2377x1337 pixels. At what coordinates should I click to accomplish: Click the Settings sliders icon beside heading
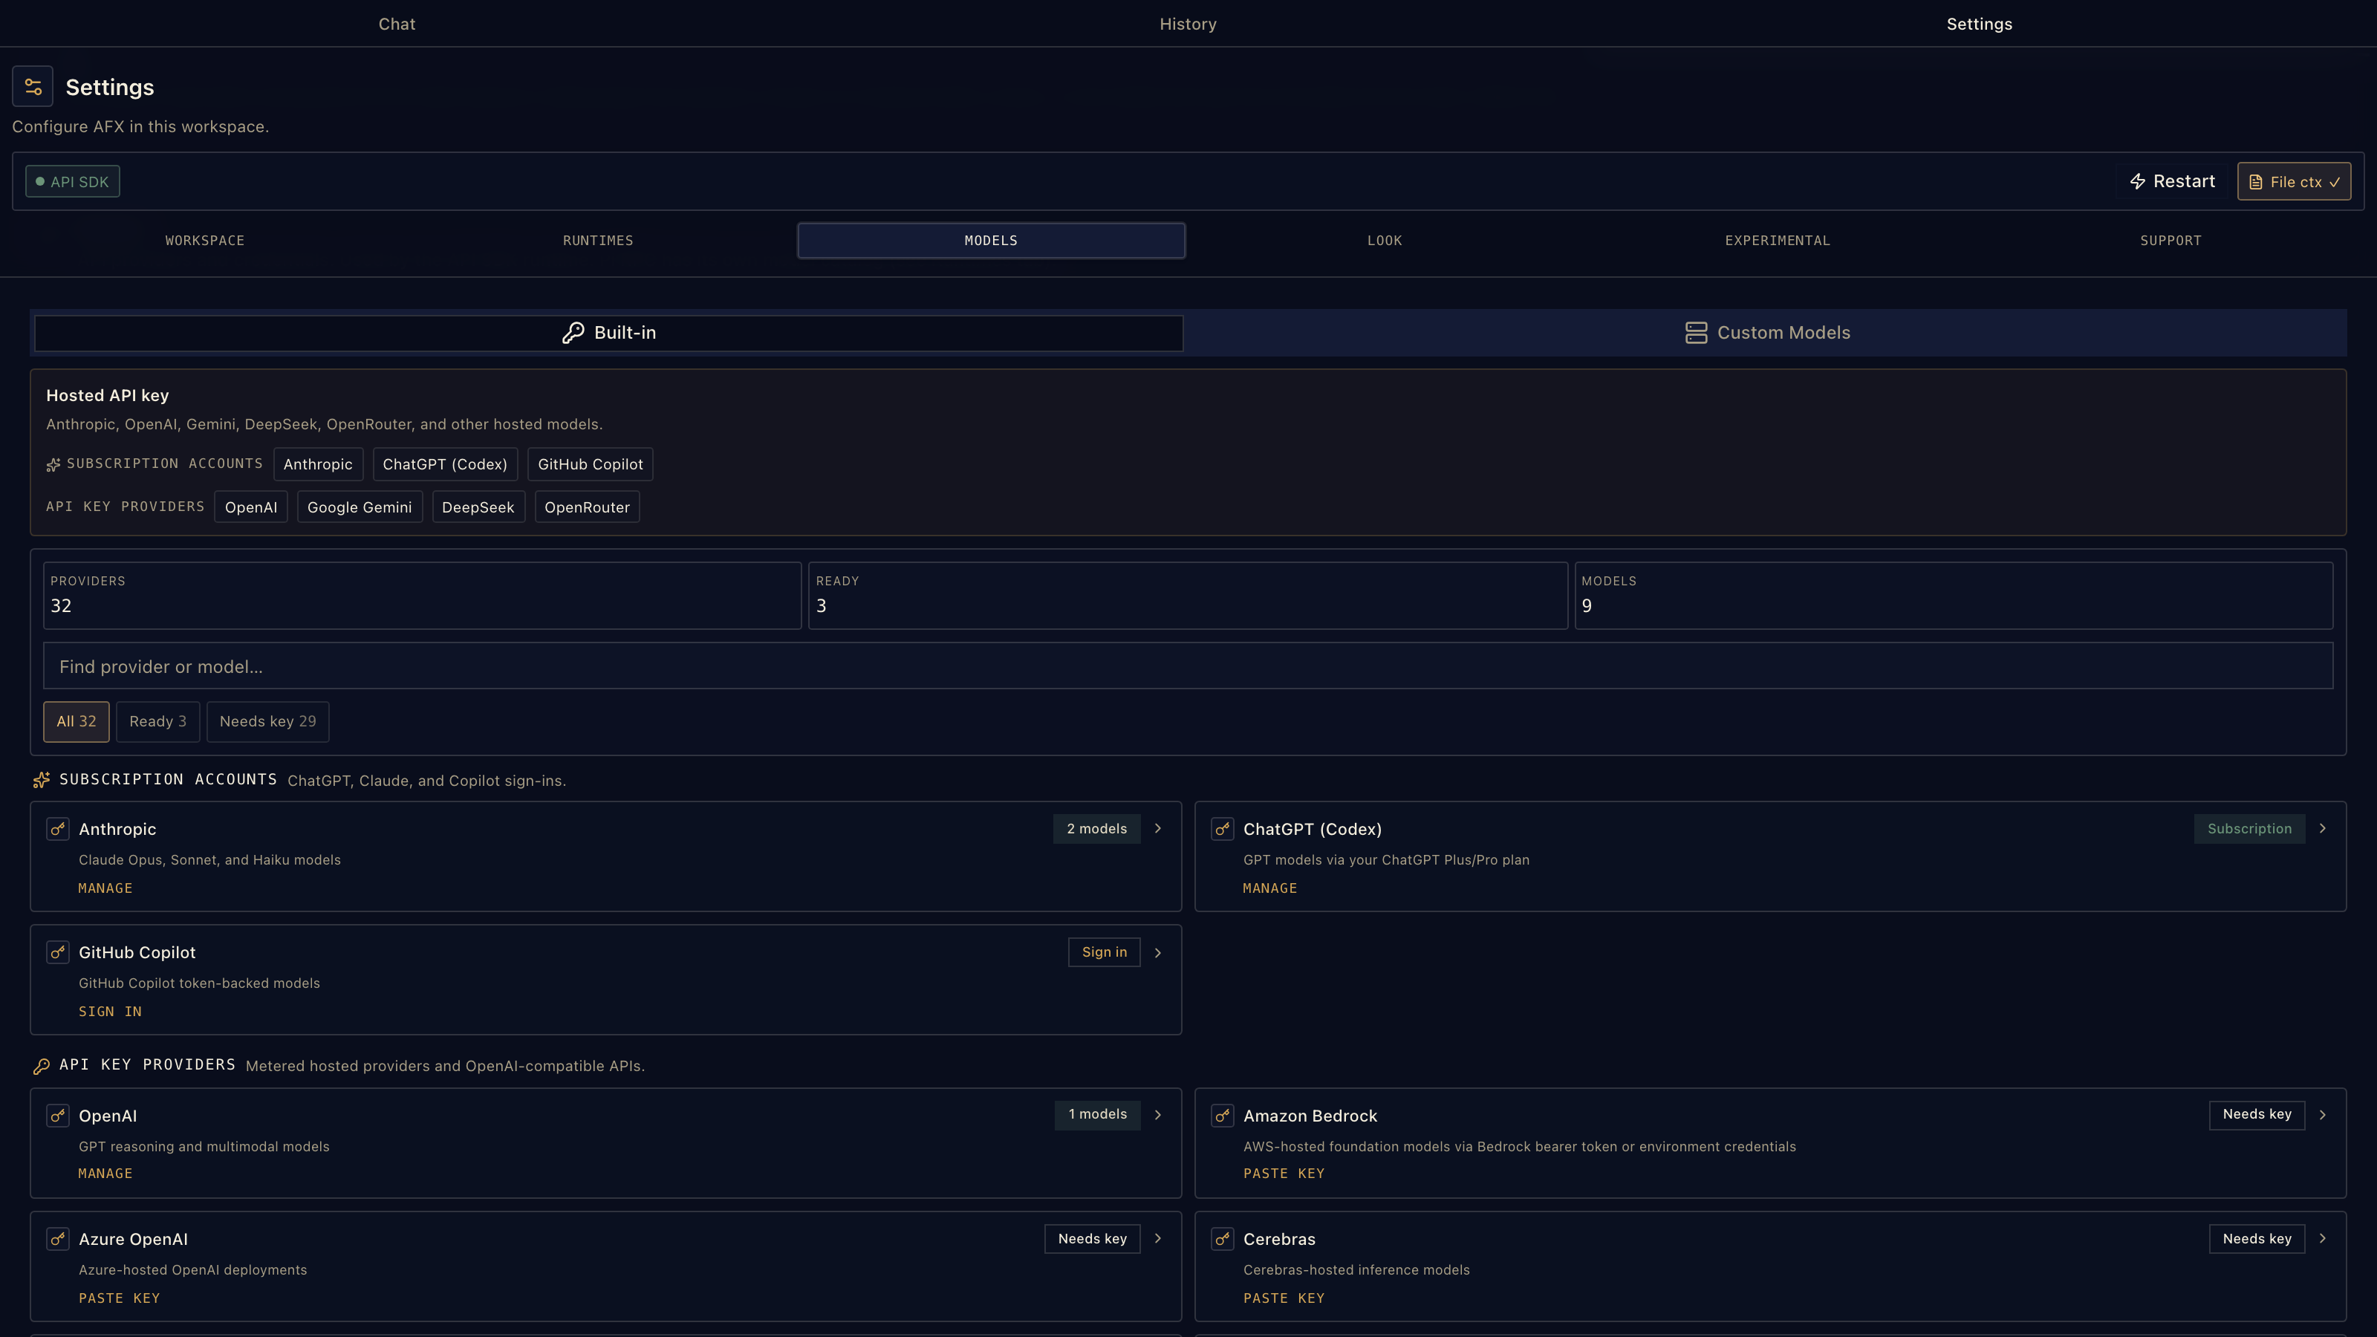click(x=33, y=87)
